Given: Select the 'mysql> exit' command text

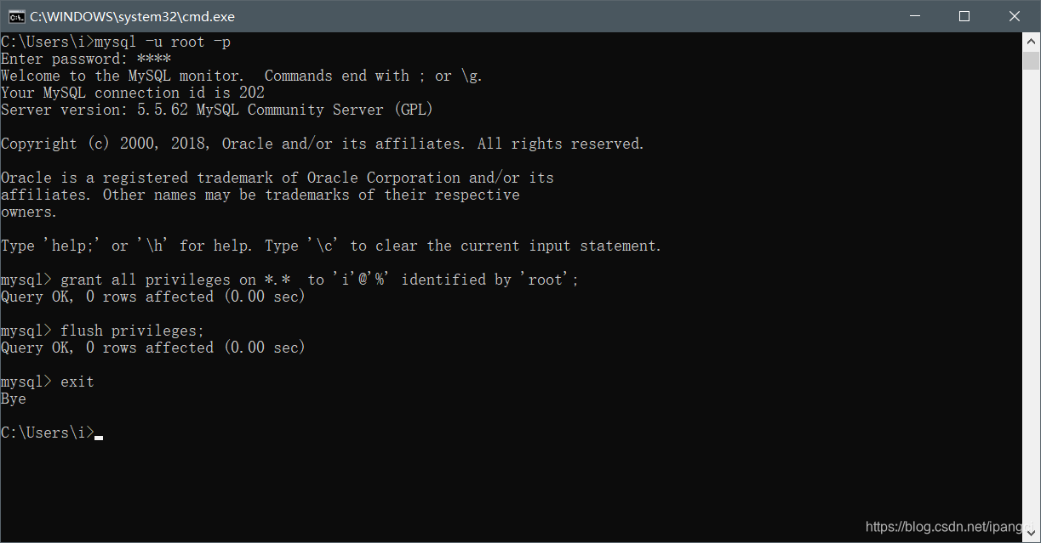Looking at the screenshot, I should click(47, 381).
